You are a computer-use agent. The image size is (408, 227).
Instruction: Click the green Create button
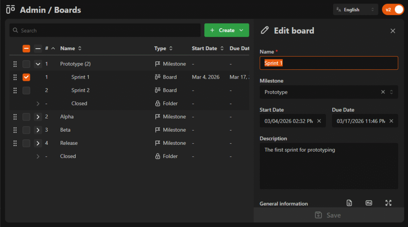222,30
